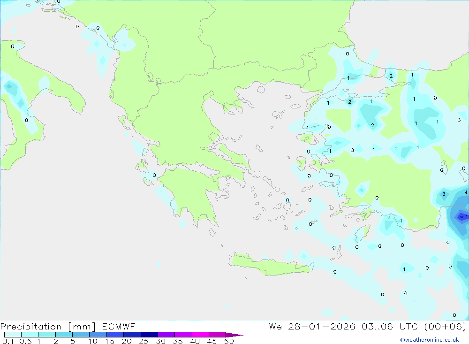Viewport: 469px width, 344px height.
Task: Click the purple arrow tip above 50
Action: [234, 335]
